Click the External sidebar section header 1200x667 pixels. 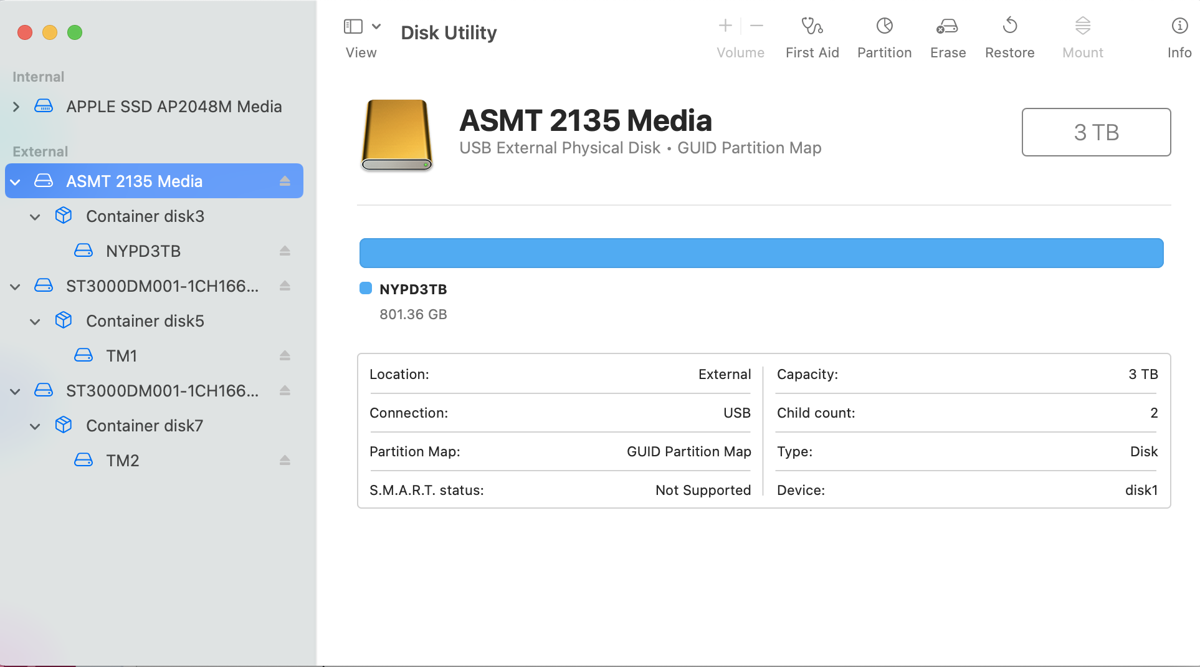(x=40, y=151)
